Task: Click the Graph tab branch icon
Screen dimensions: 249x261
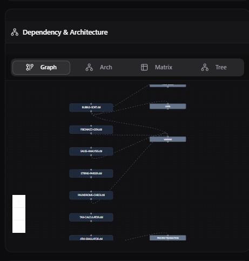Action: 30,67
